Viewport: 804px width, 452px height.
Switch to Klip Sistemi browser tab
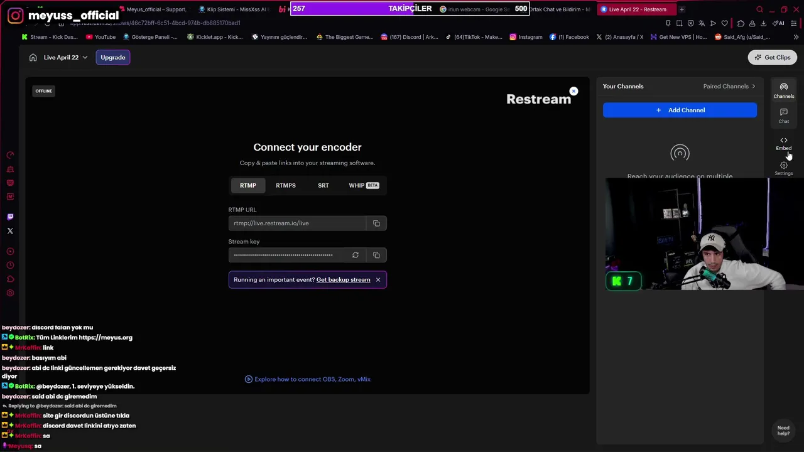click(232, 9)
